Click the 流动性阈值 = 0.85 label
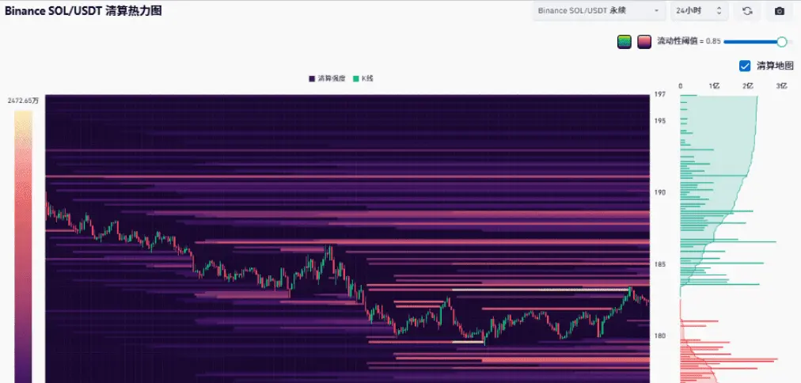The height and width of the screenshot is (383, 801). pos(689,42)
